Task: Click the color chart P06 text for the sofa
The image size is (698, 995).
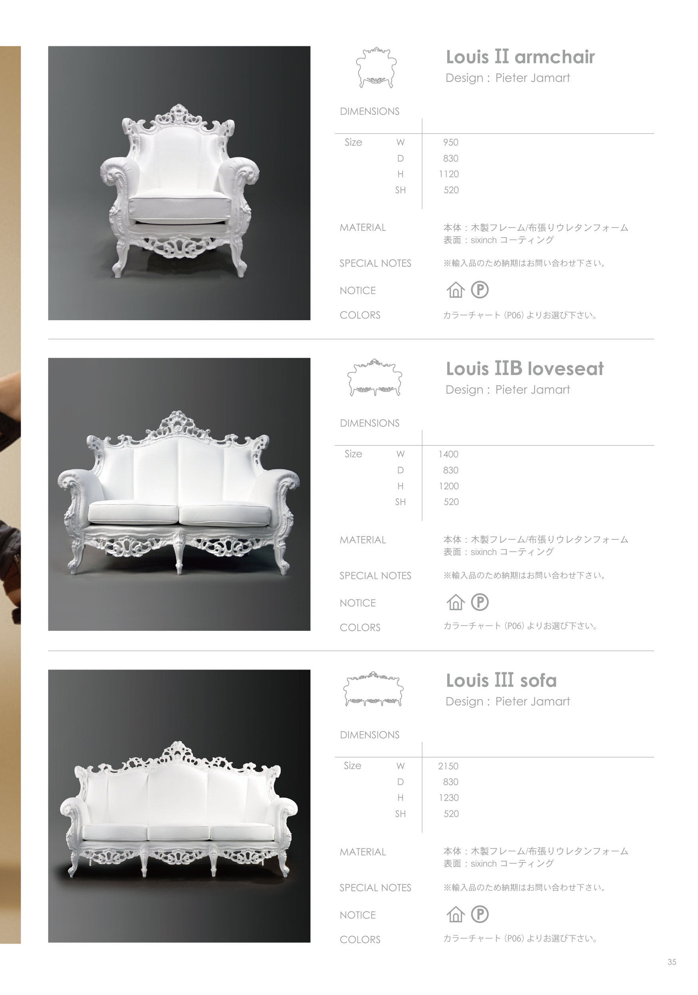Action: [x=520, y=939]
